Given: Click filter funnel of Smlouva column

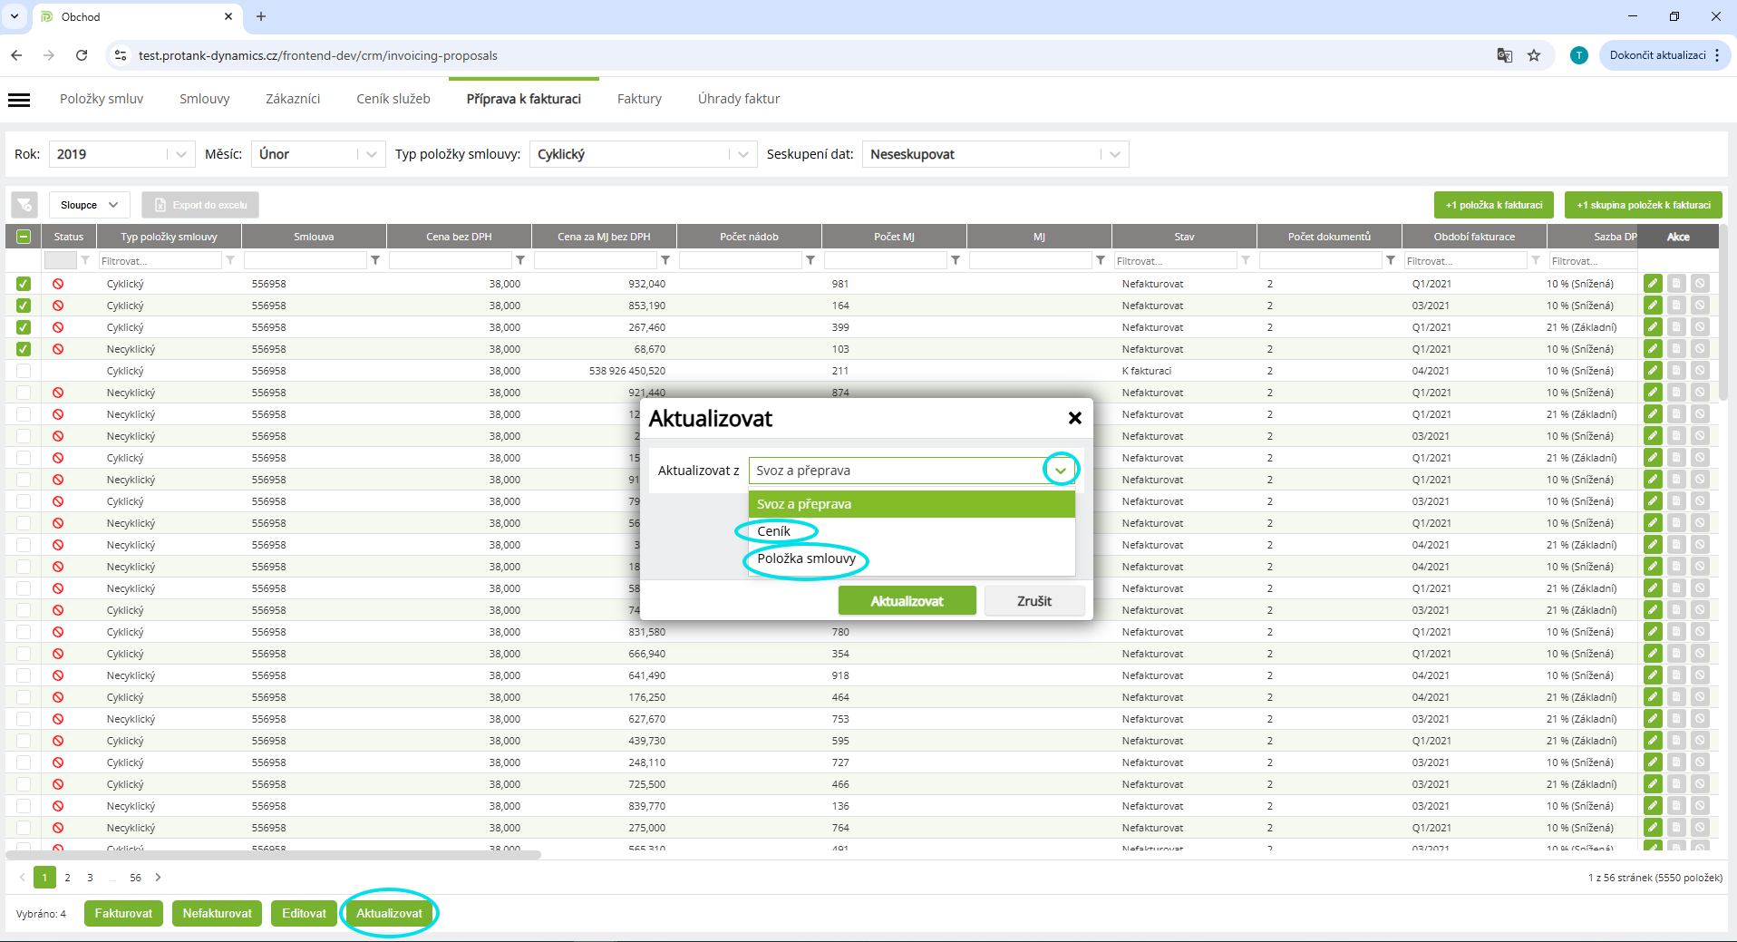Looking at the screenshot, I should pos(375,260).
